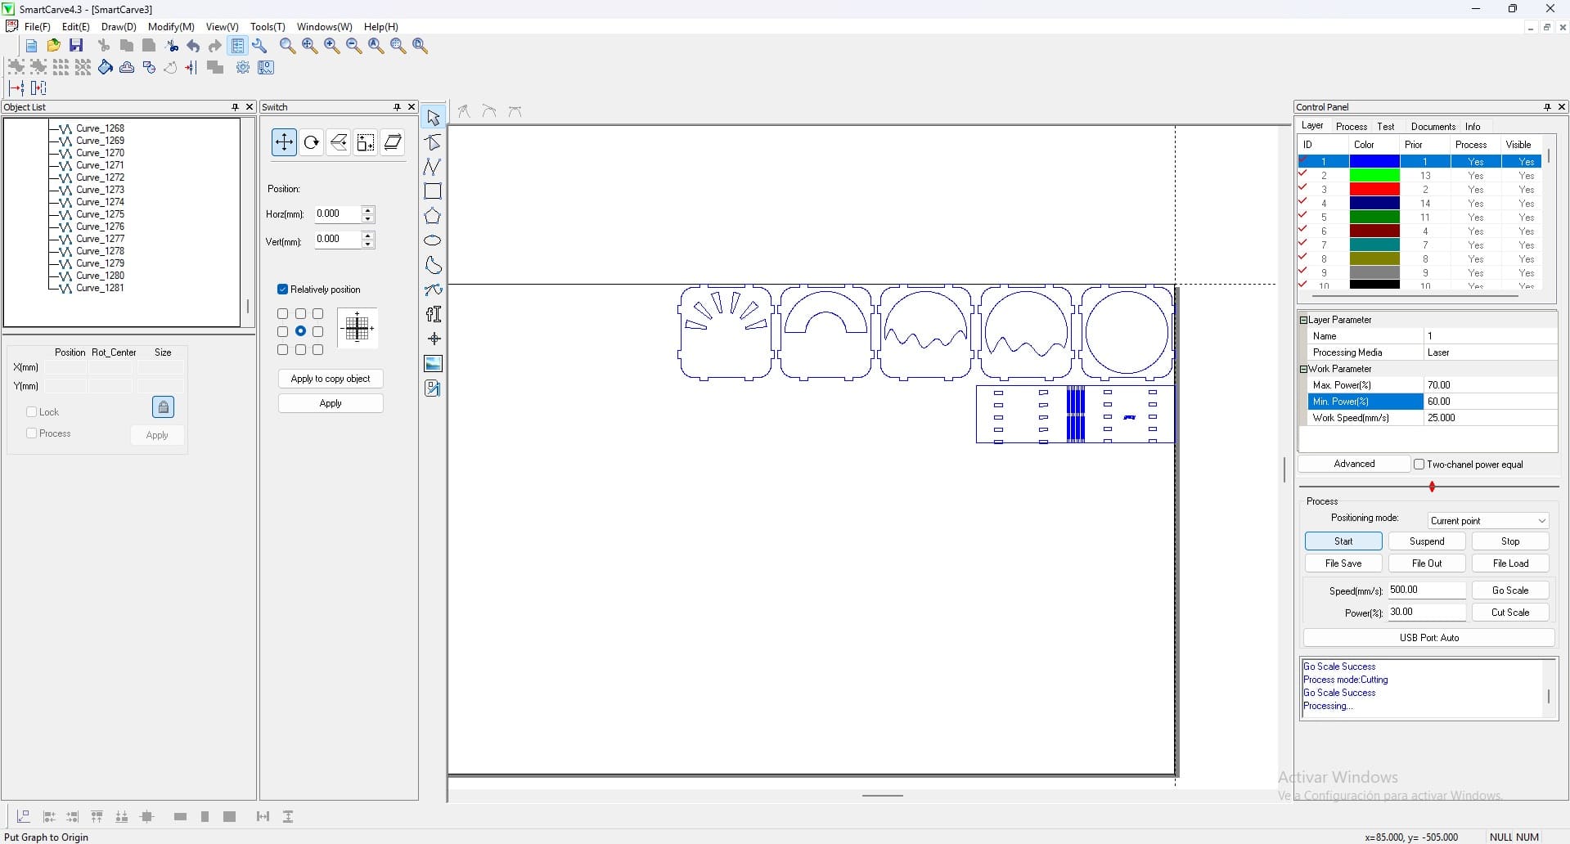The image size is (1570, 844).
Task: Enable Two-chanel power equal checkbox
Action: tap(1419, 465)
